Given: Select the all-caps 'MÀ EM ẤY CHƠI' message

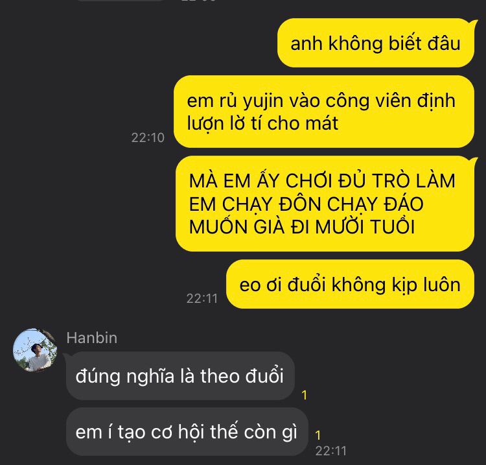Looking at the screenshot, I should pyautogui.click(x=325, y=204).
